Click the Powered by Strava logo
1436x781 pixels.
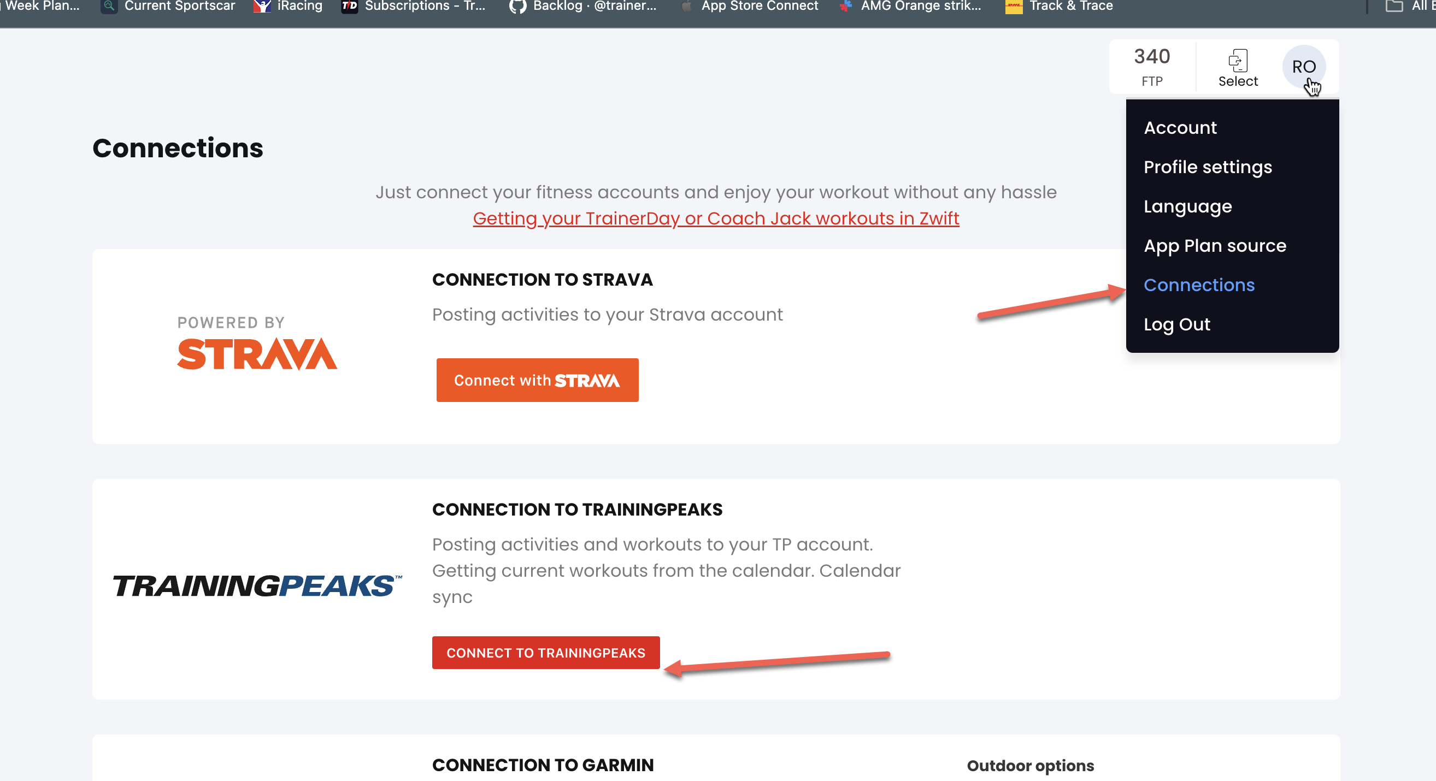click(x=256, y=342)
